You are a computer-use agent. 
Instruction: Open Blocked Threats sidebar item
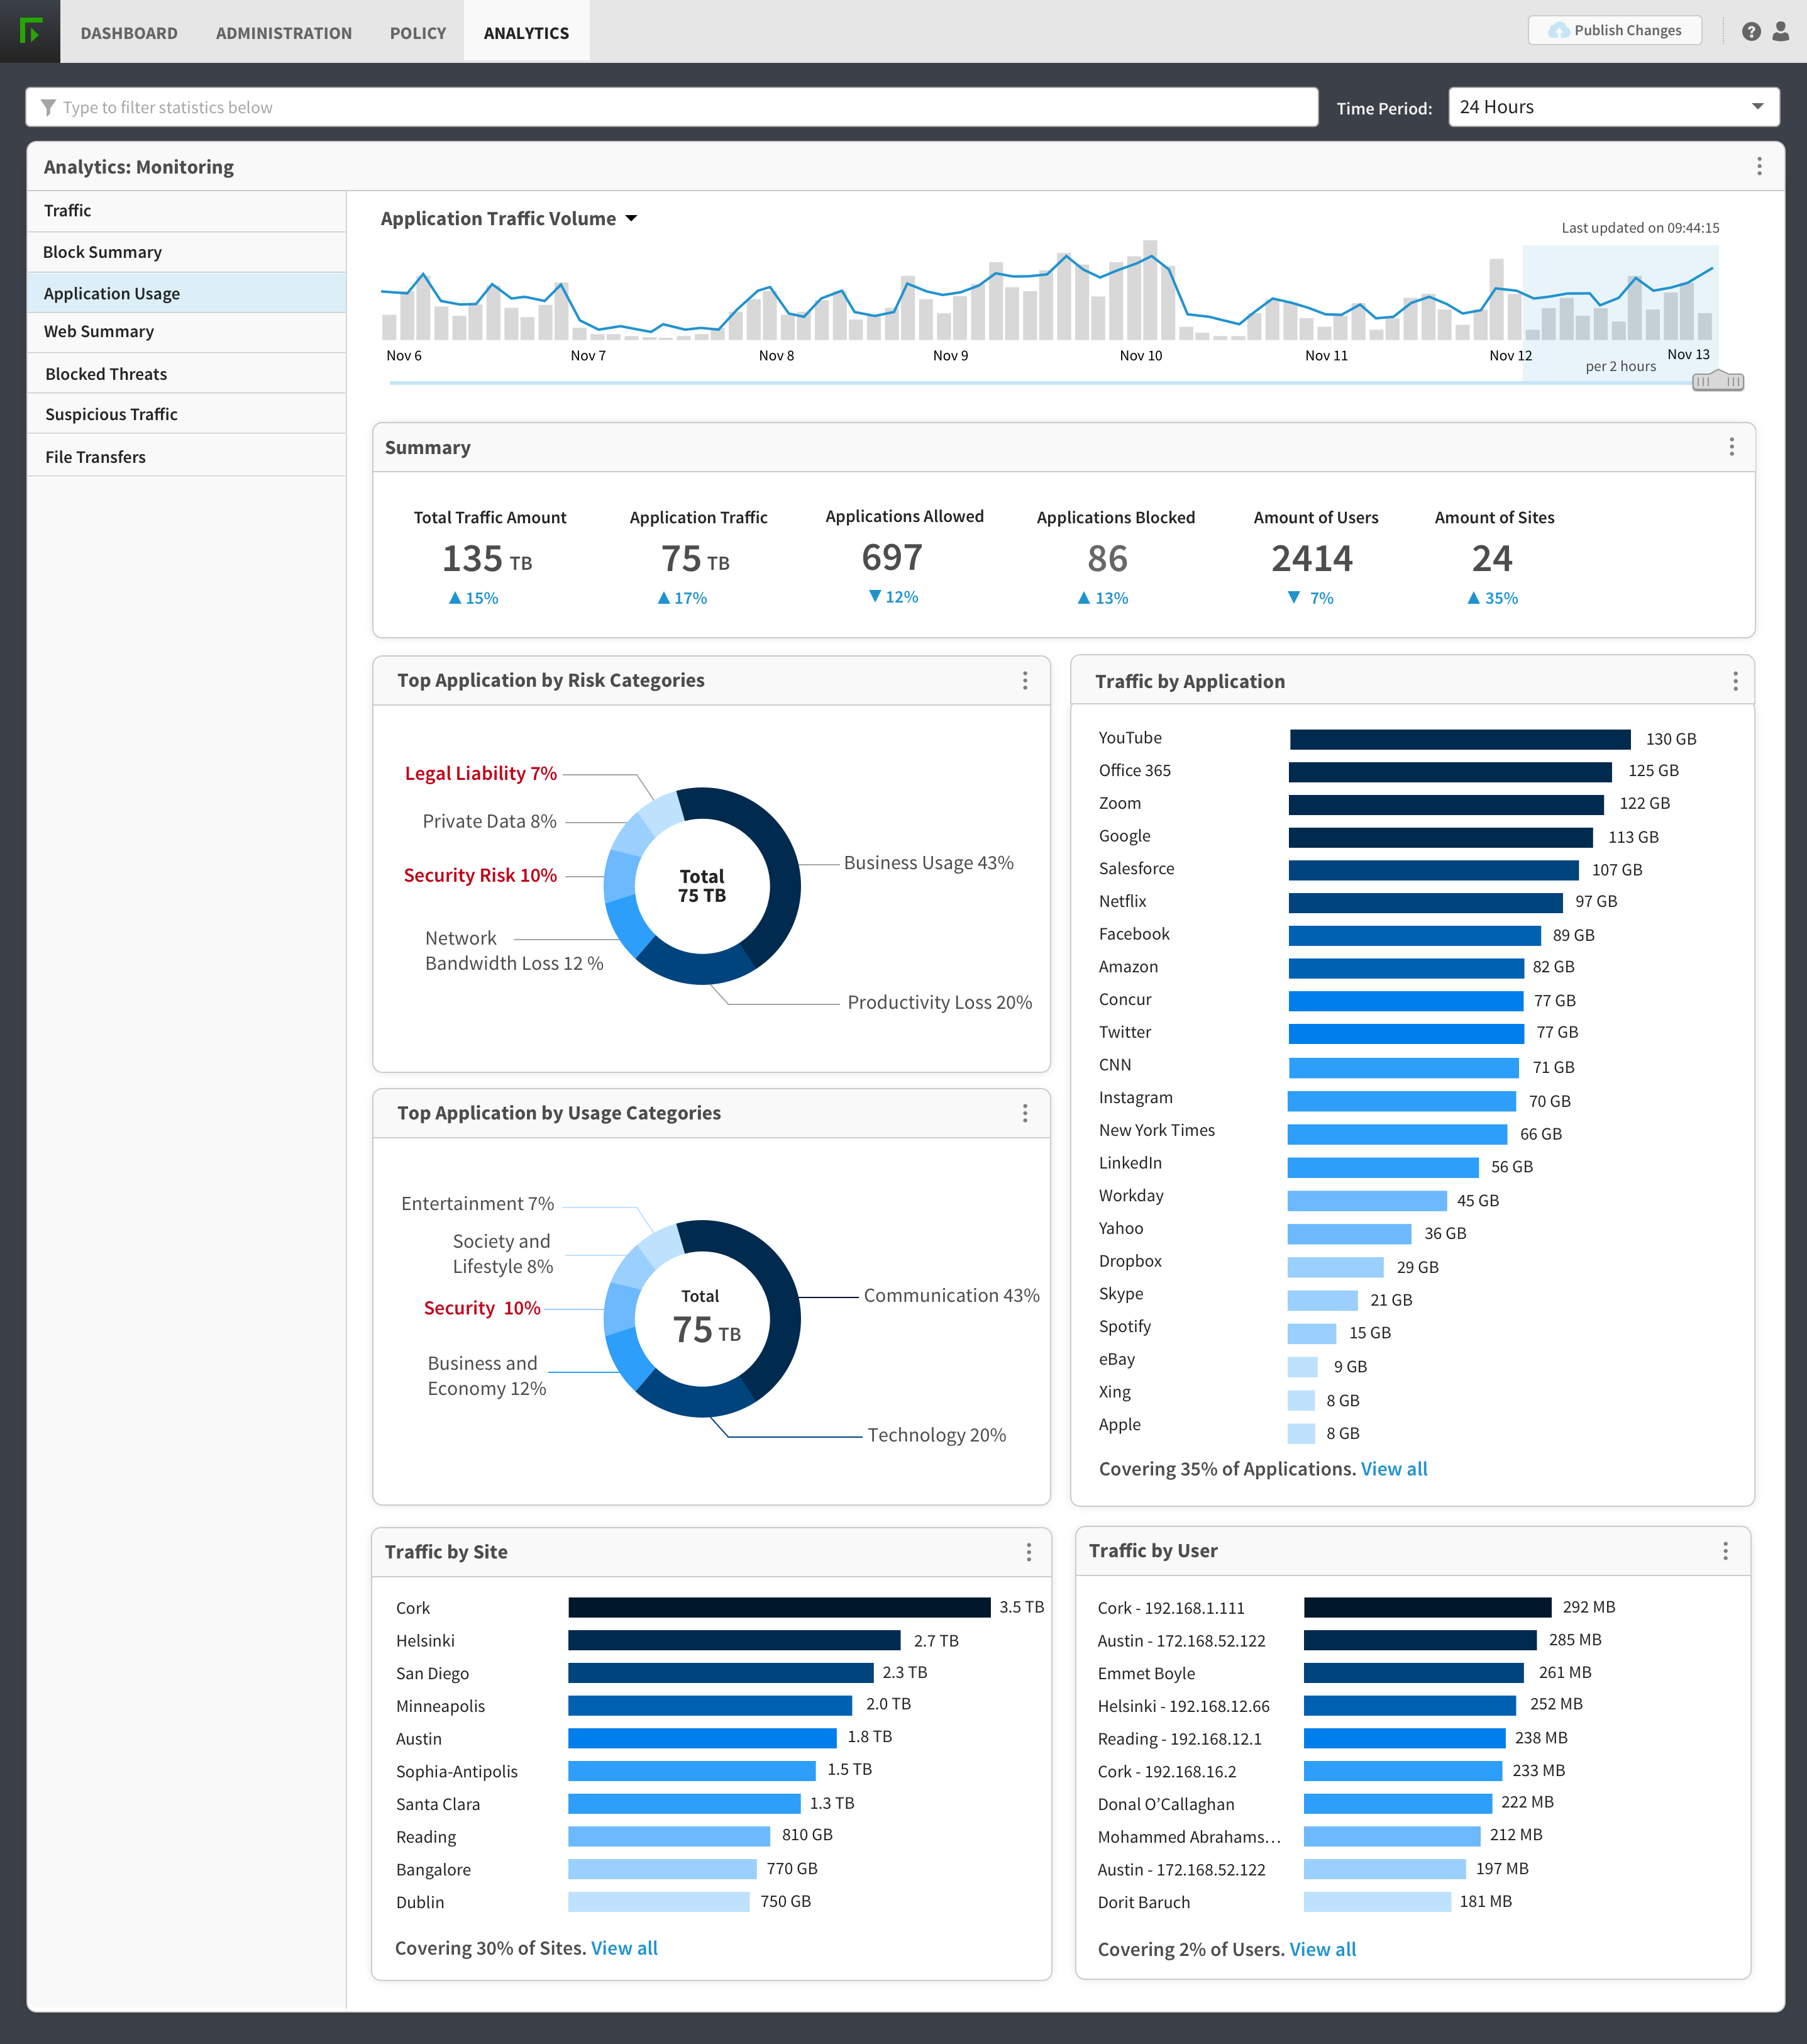tap(186, 374)
